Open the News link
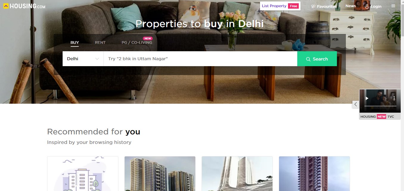The width and height of the screenshot is (404, 191). [x=351, y=6]
